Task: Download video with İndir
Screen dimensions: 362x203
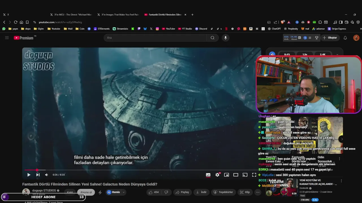Action: (201, 192)
